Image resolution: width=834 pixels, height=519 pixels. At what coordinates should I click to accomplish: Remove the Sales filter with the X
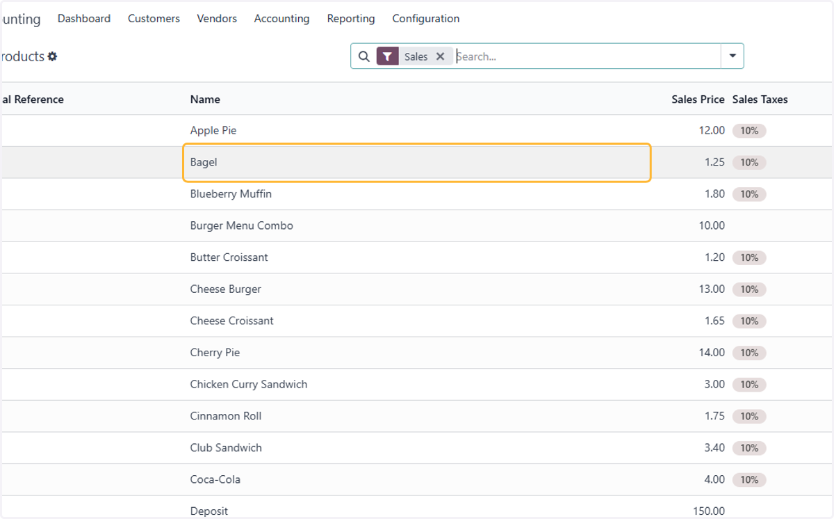click(440, 56)
